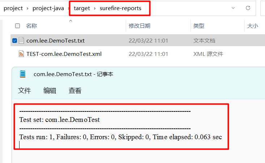Go to the project breadcrumb folder
The image size is (265, 163).
coord(13,8)
